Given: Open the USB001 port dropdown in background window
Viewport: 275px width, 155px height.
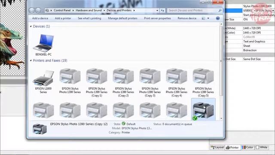Looking at the screenshot, I should click(x=273, y=10).
